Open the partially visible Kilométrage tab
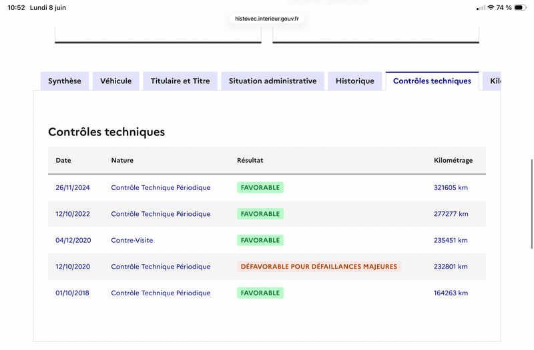 (492, 81)
